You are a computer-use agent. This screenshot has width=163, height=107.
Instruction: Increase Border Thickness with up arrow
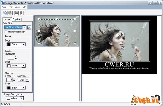(x=16, y=57)
